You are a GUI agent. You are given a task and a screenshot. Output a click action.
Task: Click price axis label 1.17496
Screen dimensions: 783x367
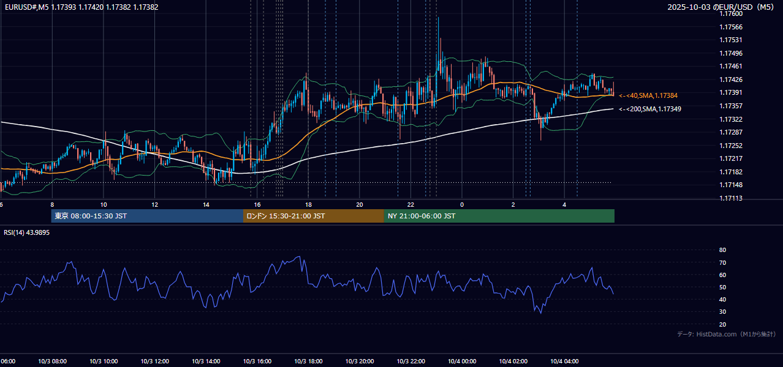(731, 53)
